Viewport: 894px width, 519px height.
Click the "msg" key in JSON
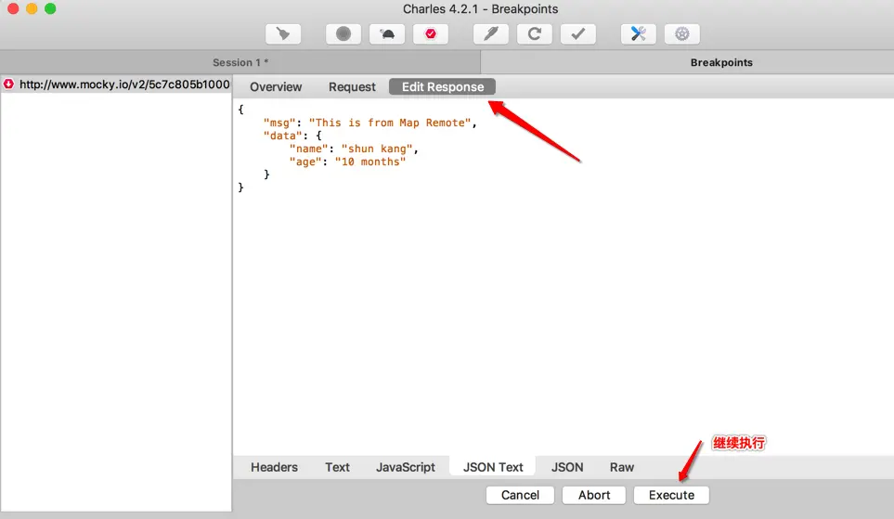coord(279,123)
